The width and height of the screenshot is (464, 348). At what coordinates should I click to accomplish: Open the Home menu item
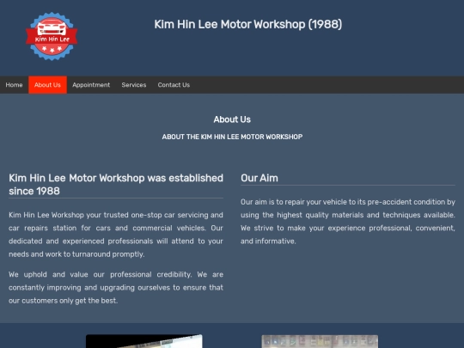click(x=15, y=85)
